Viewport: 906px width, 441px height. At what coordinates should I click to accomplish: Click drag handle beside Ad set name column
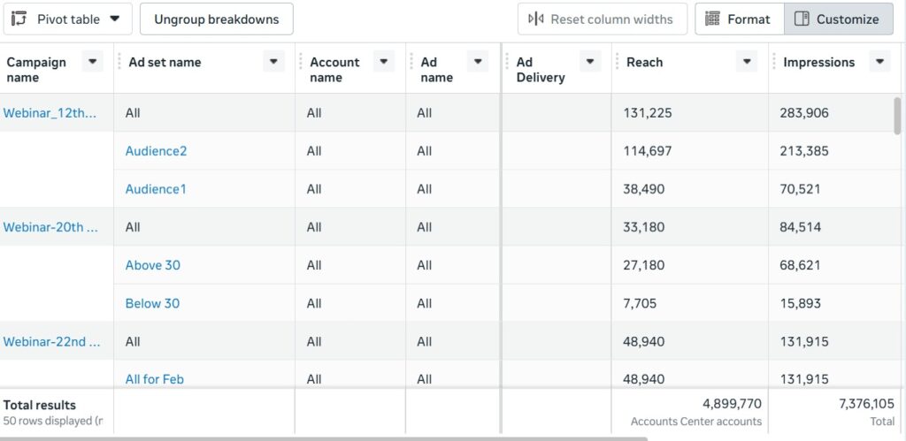(x=117, y=62)
